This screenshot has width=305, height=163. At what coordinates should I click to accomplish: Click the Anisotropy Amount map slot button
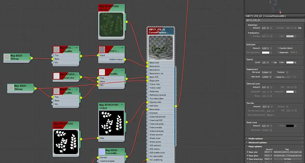(x=271, y=28)
